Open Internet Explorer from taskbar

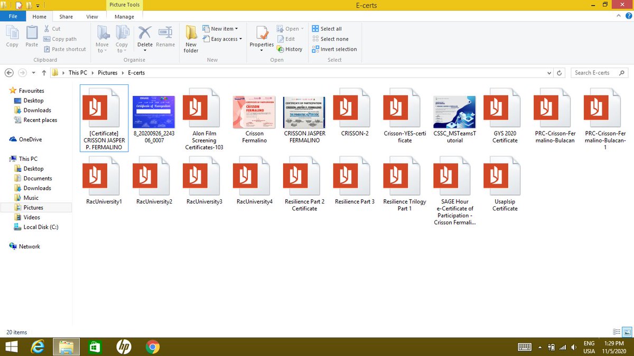[x=38, y=347]
